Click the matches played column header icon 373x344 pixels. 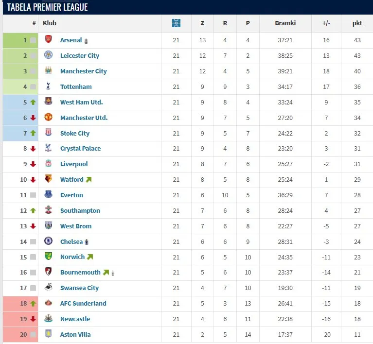176,23
